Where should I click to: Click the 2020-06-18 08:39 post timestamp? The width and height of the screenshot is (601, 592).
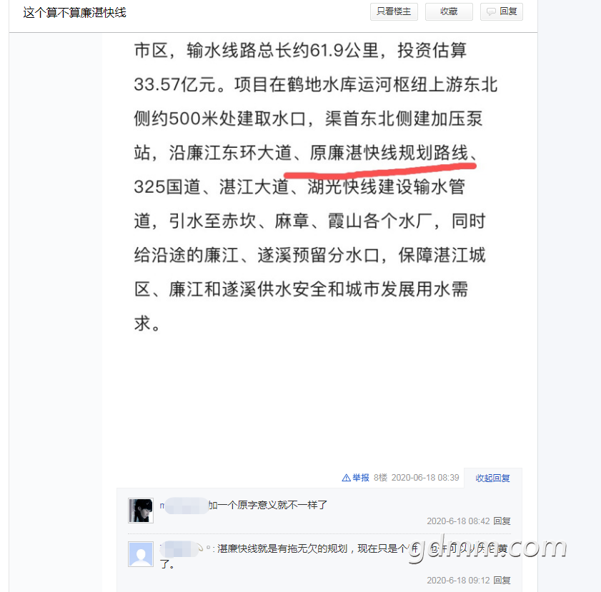point(425,478)
